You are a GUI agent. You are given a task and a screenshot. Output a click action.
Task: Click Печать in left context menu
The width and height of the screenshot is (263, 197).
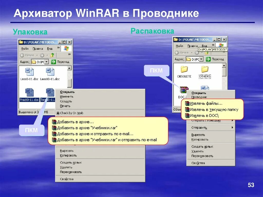coord(65,106)
